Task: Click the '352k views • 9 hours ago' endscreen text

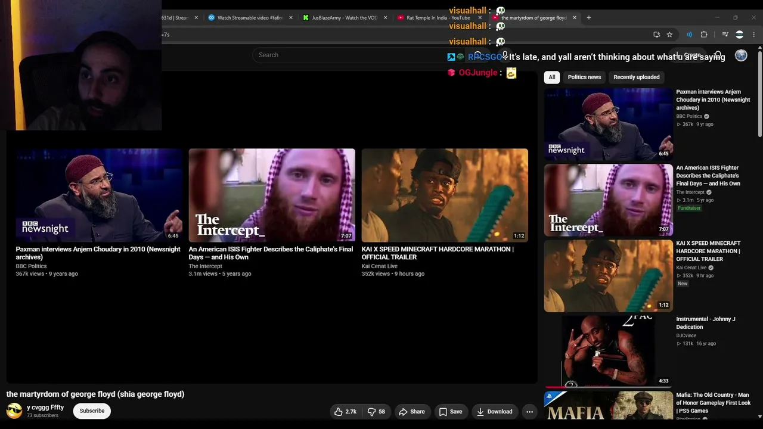Action: point(393,274)
